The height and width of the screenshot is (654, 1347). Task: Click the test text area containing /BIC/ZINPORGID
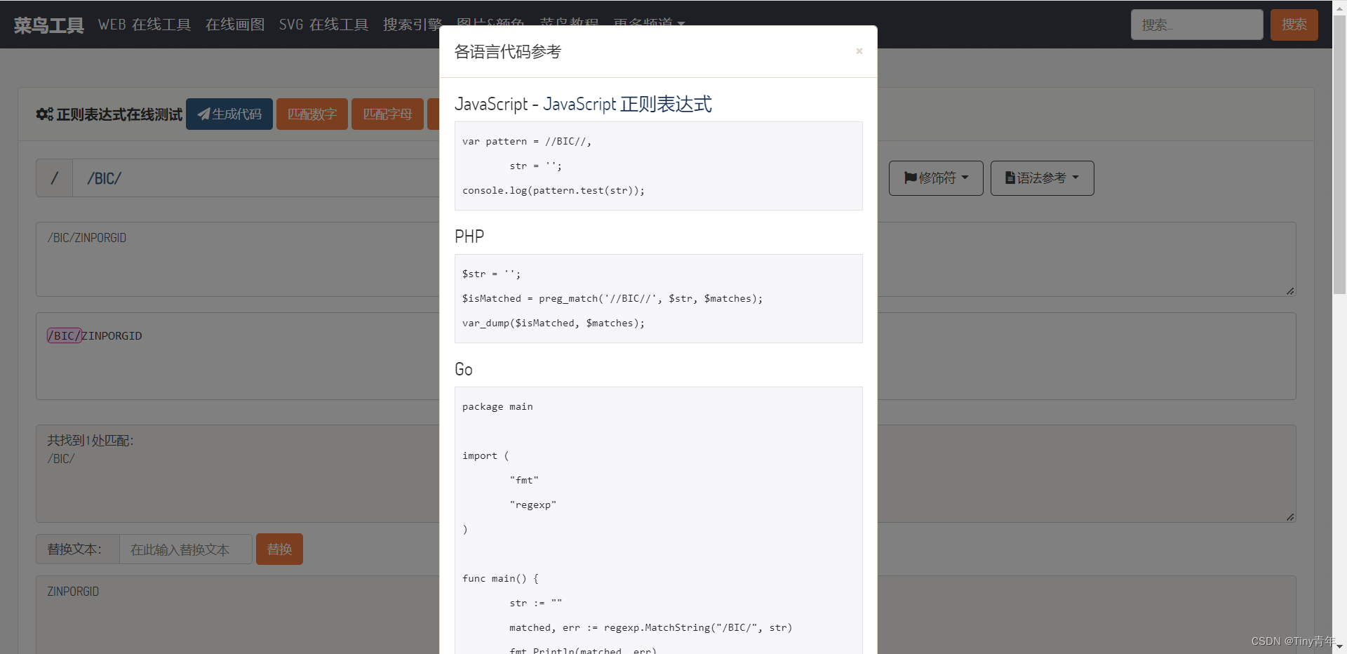(239, 259)
